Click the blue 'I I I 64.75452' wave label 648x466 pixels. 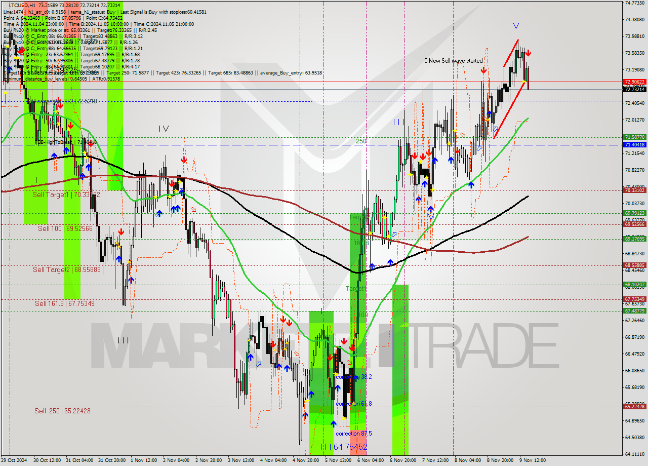(x=343, y=447)
